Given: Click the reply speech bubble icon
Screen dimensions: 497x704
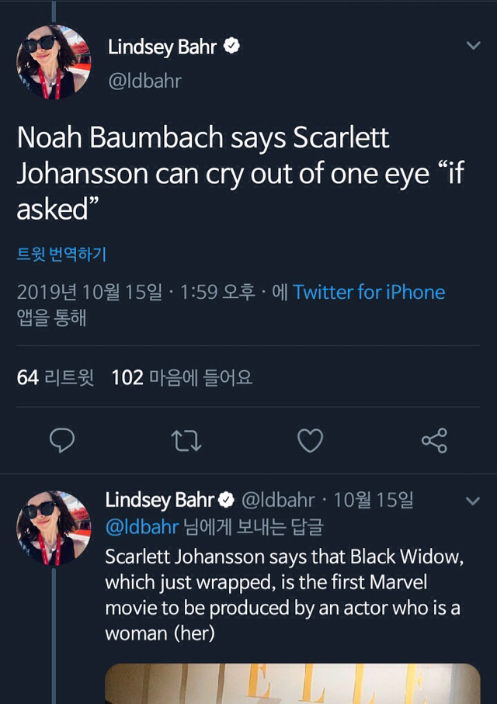Looking at the screenshot, I should [x=62, y=441].
